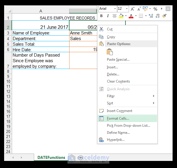Choose Copy from the context menu

pos(127,37)
